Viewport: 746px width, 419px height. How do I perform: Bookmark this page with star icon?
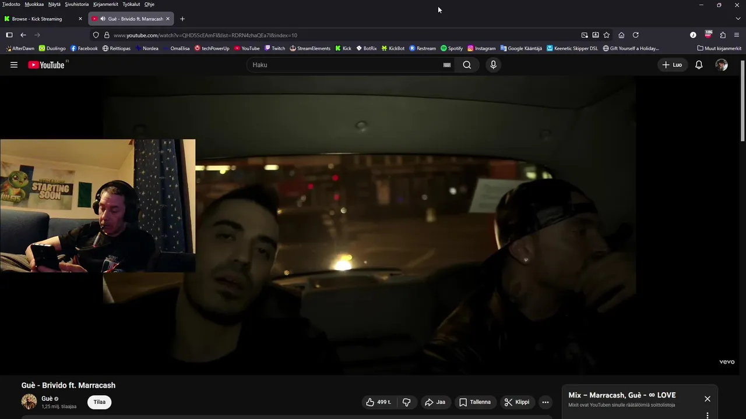pyautogui.click(x=607, y=35)
